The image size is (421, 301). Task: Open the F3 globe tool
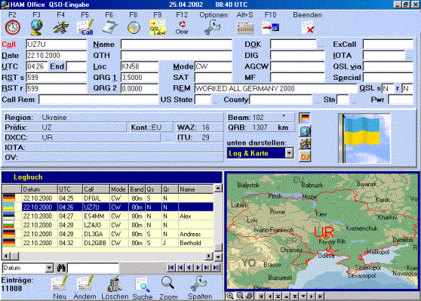click(x=36, y=27)
